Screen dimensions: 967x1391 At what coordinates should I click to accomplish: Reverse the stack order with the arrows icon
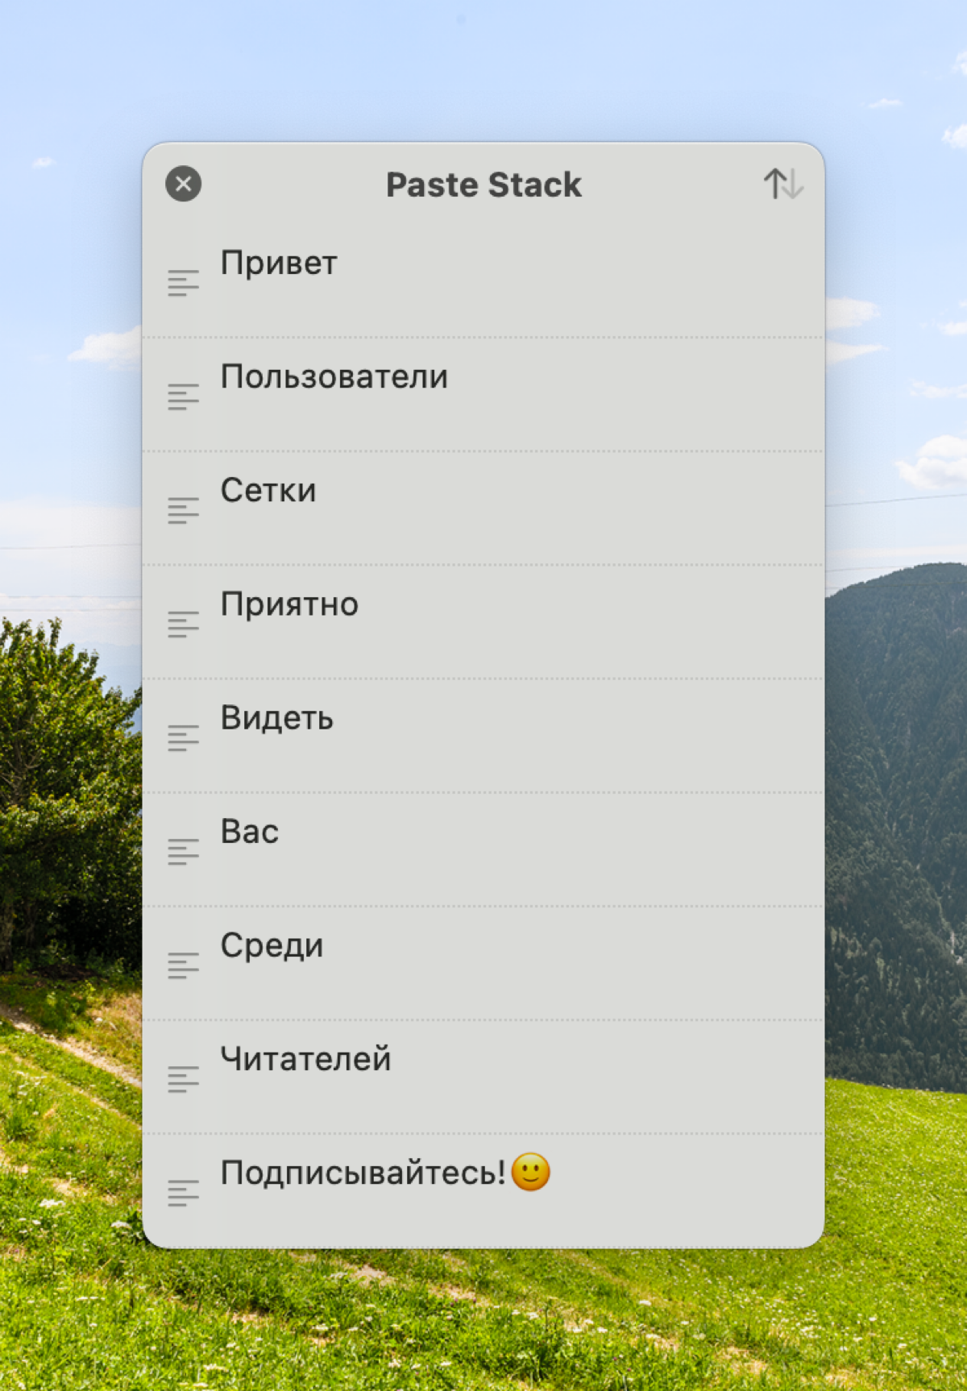tap(782, 184)
